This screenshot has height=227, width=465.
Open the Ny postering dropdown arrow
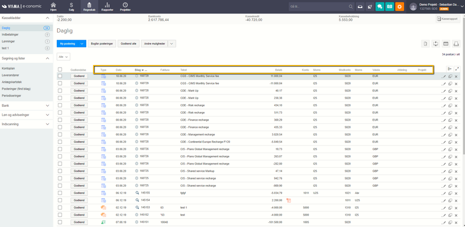(x=82, y=44)
